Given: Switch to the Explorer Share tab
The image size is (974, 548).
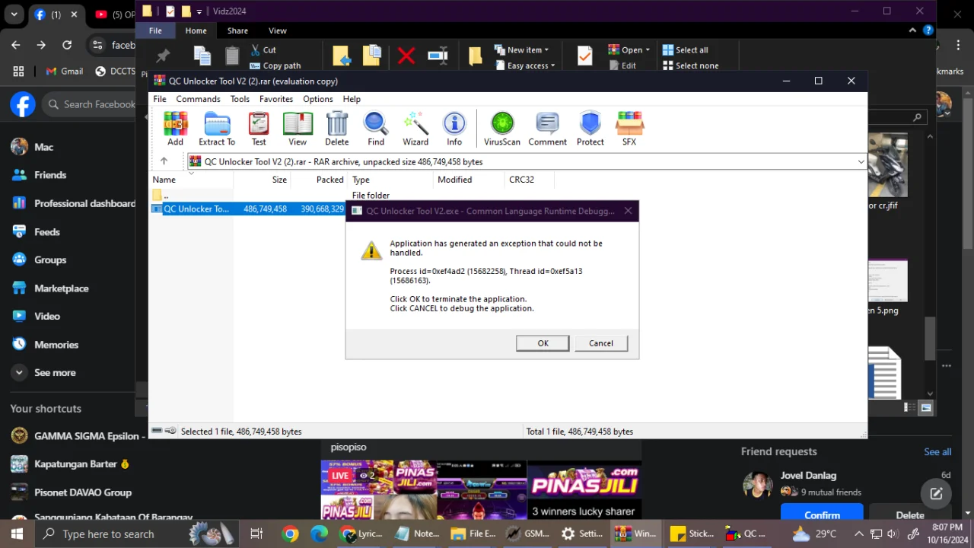Looking at the screenshot, I should [x=237, y=30].
